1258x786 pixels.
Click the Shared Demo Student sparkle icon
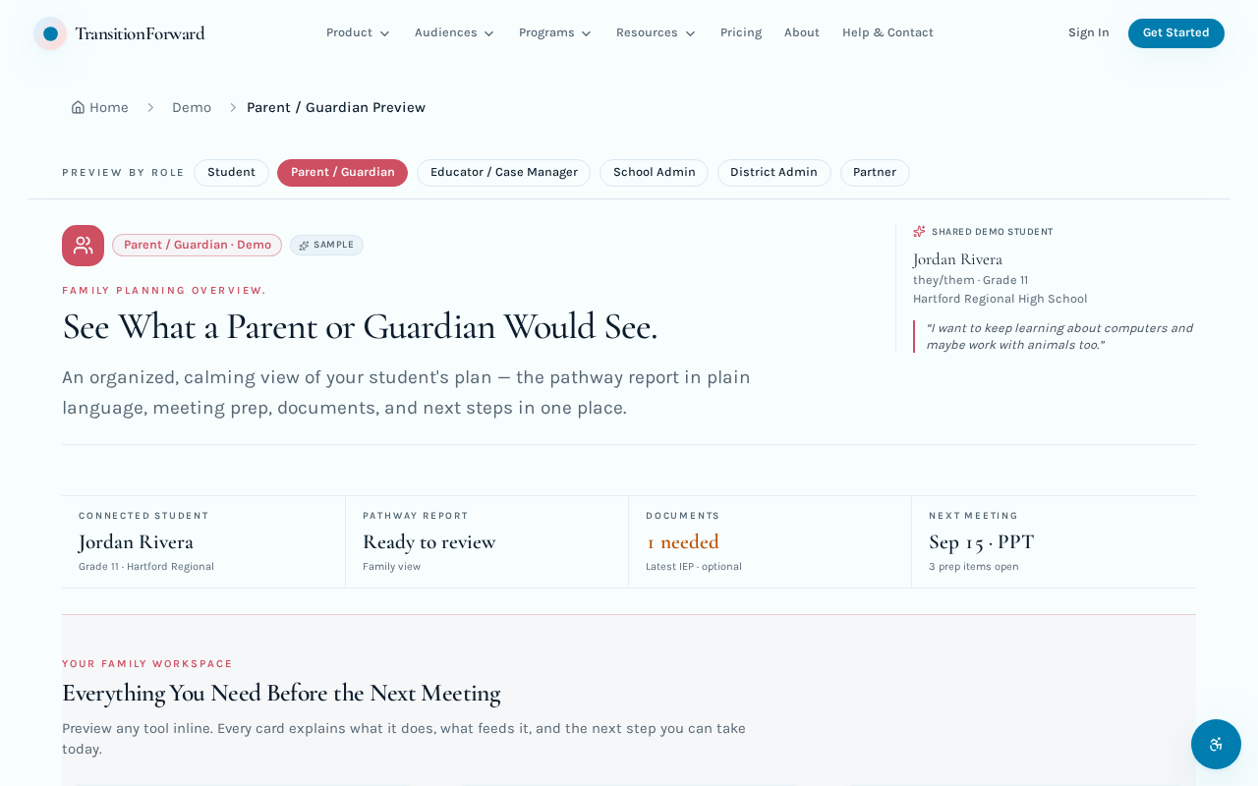click(x=919, y=232)
